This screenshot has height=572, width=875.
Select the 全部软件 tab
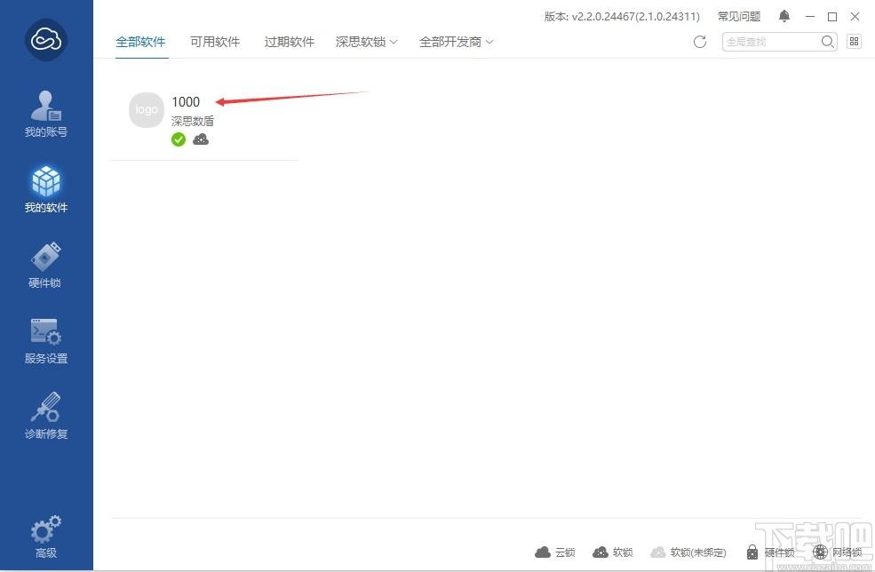(x=140, y=42)
